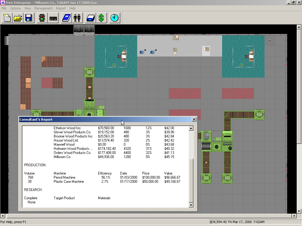Screen dimensions: 302x226
Task: Open the Options menu
Action: tap(15, 8)
